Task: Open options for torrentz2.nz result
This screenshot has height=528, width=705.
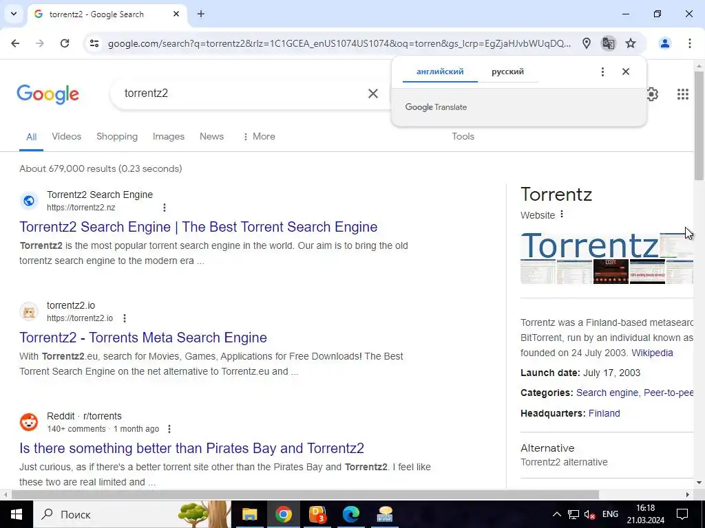Action: (x=165, y=208)
